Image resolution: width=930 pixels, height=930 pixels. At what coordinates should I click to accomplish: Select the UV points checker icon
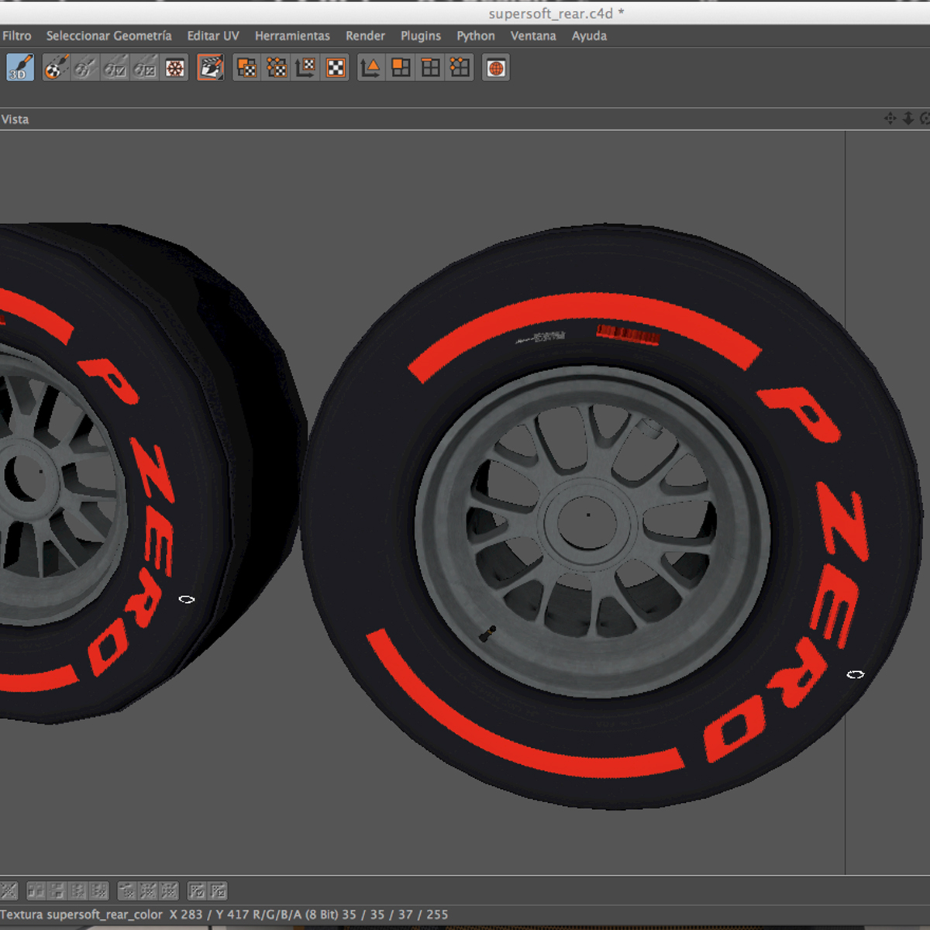[x=277, y=68]
